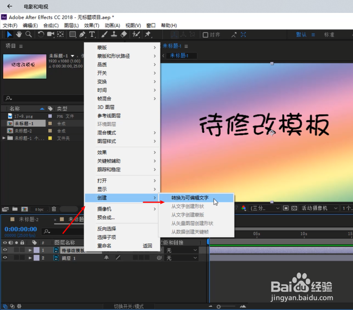Expand layer 1 待修改模板 properties

click(x=30, y=250)
